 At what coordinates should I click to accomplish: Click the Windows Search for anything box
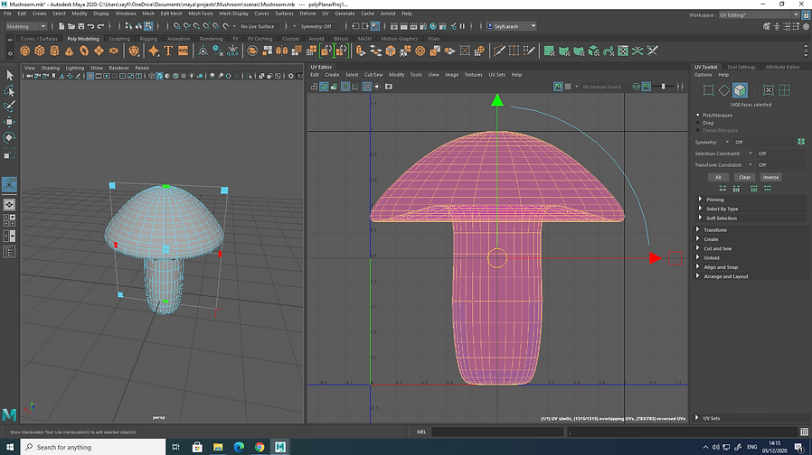pyautogui.click(x=93, y=447)
